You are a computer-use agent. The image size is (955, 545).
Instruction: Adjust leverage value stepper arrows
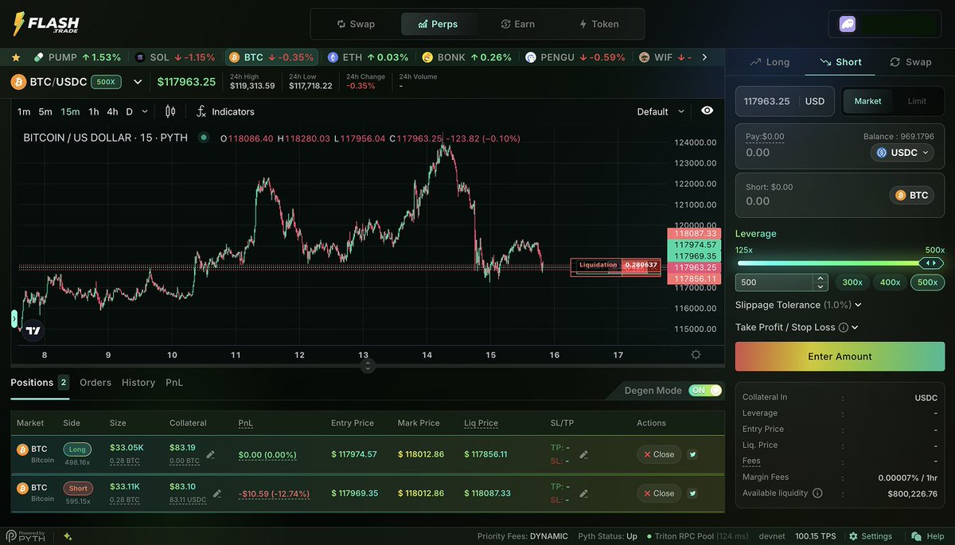pyautogui.click(x=821, y=282)
